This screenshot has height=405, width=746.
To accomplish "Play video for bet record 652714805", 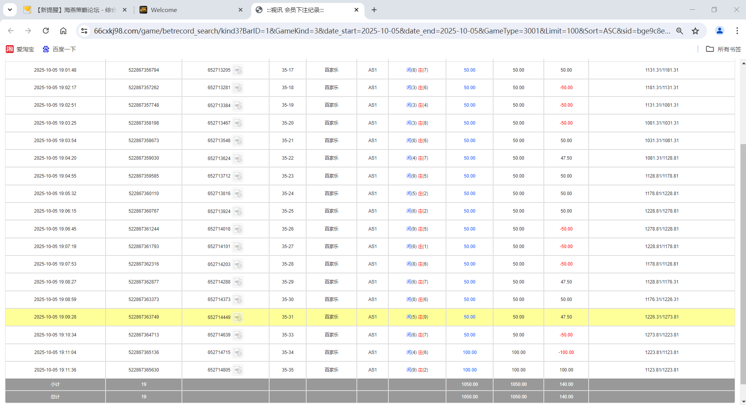I will (238, 370).
